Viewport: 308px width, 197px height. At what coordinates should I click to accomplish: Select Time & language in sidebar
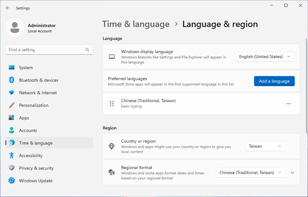[x=49, y=143]
